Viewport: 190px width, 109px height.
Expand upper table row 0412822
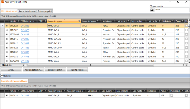pyautogui.click(x=7, y=26)
